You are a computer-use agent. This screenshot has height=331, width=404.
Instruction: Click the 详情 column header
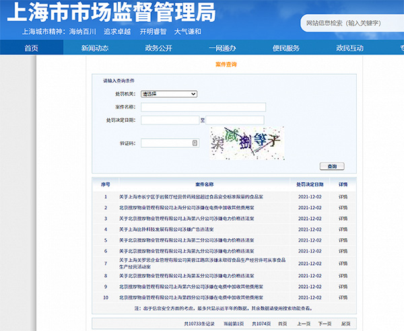[x=343, y=184]
